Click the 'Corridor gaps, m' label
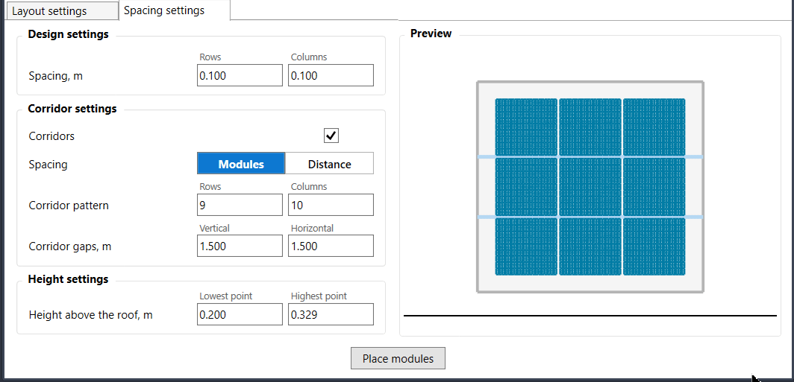 point(70,246)
